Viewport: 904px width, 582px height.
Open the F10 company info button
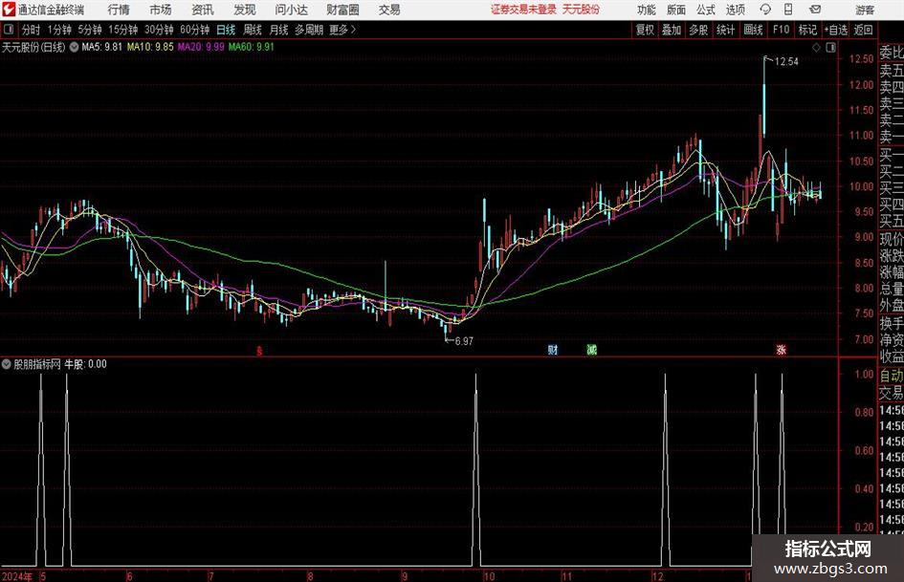(x=781, y=30)
